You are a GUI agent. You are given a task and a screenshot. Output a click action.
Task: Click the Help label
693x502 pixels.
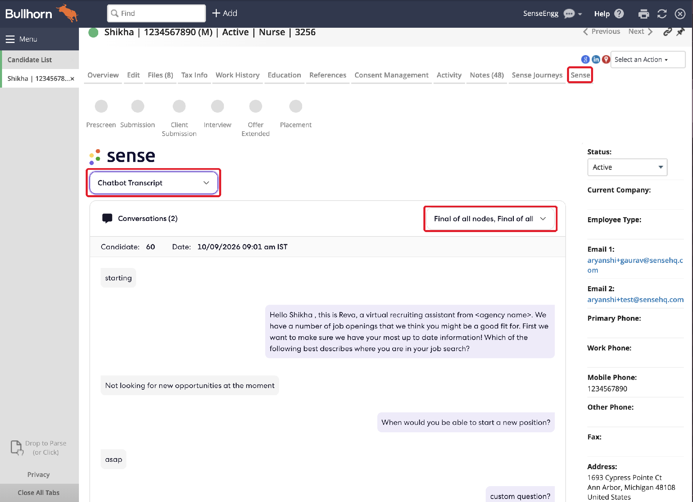pyautogui.click(x=602, y=14)
